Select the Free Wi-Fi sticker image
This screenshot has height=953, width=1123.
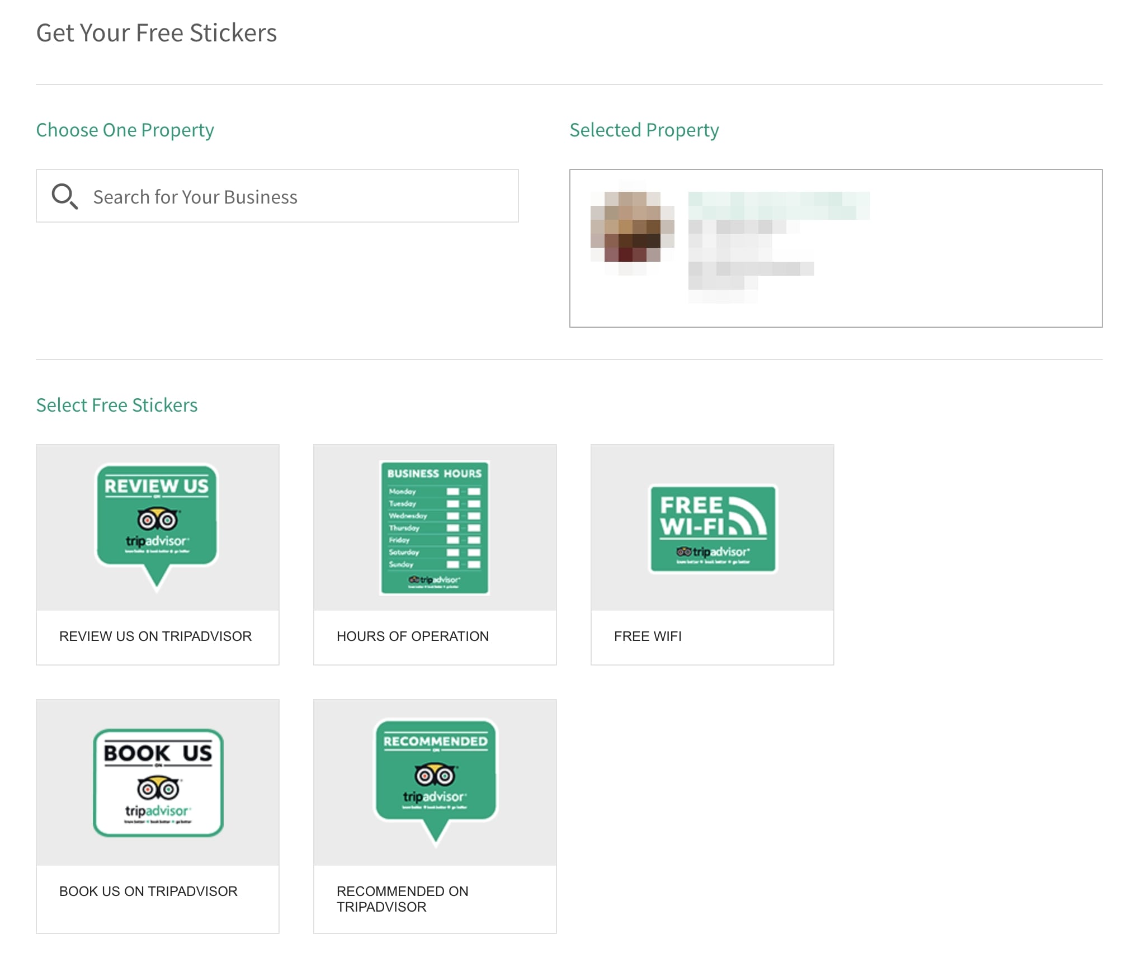(713, 529)
